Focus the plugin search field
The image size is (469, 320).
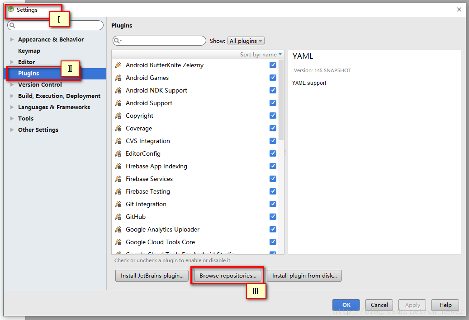click(x=159, y=41)
